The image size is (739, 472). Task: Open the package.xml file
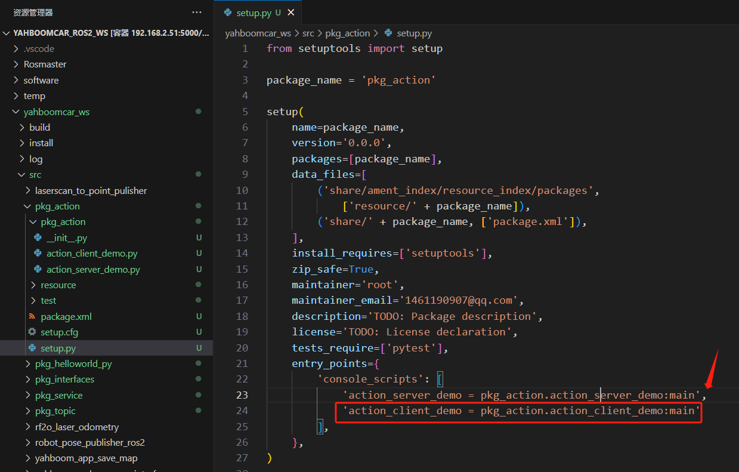point(106,316)
